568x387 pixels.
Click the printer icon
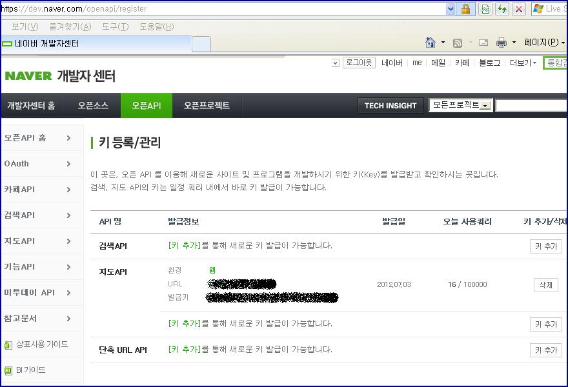(x=502, y=43)
